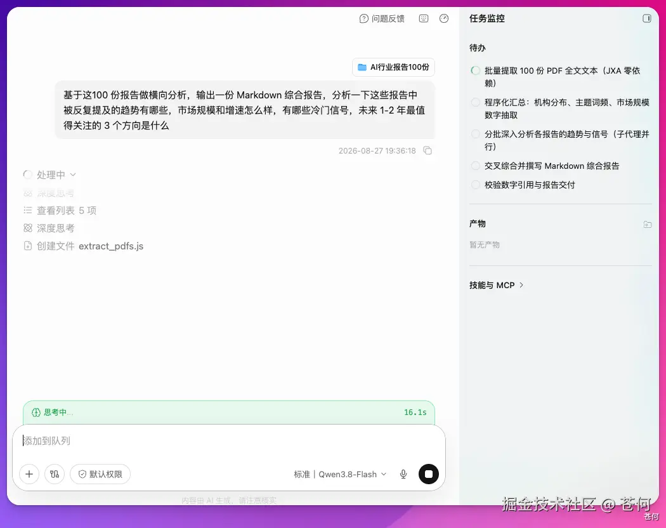Toggle task 程序化汇总 circle
Viewport: 666px width, 528px height.
[476, 102]
